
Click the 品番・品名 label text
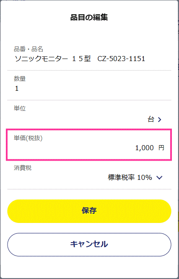click(29, 49)
